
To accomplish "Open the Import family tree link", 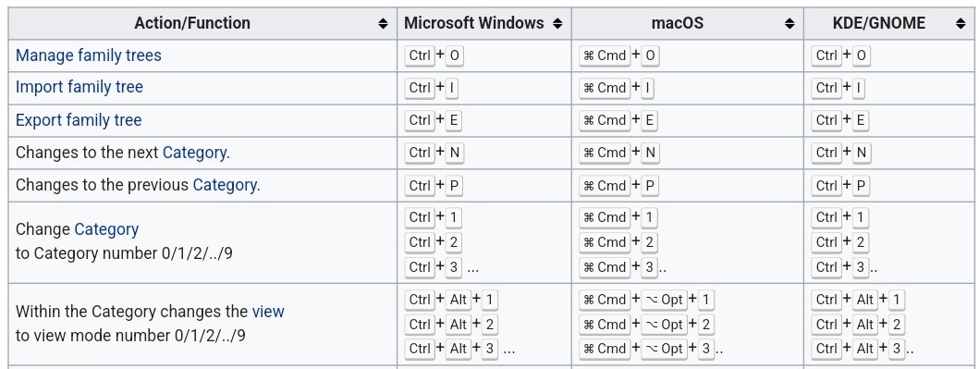I will pyautogui.click(x=80, y=87).
